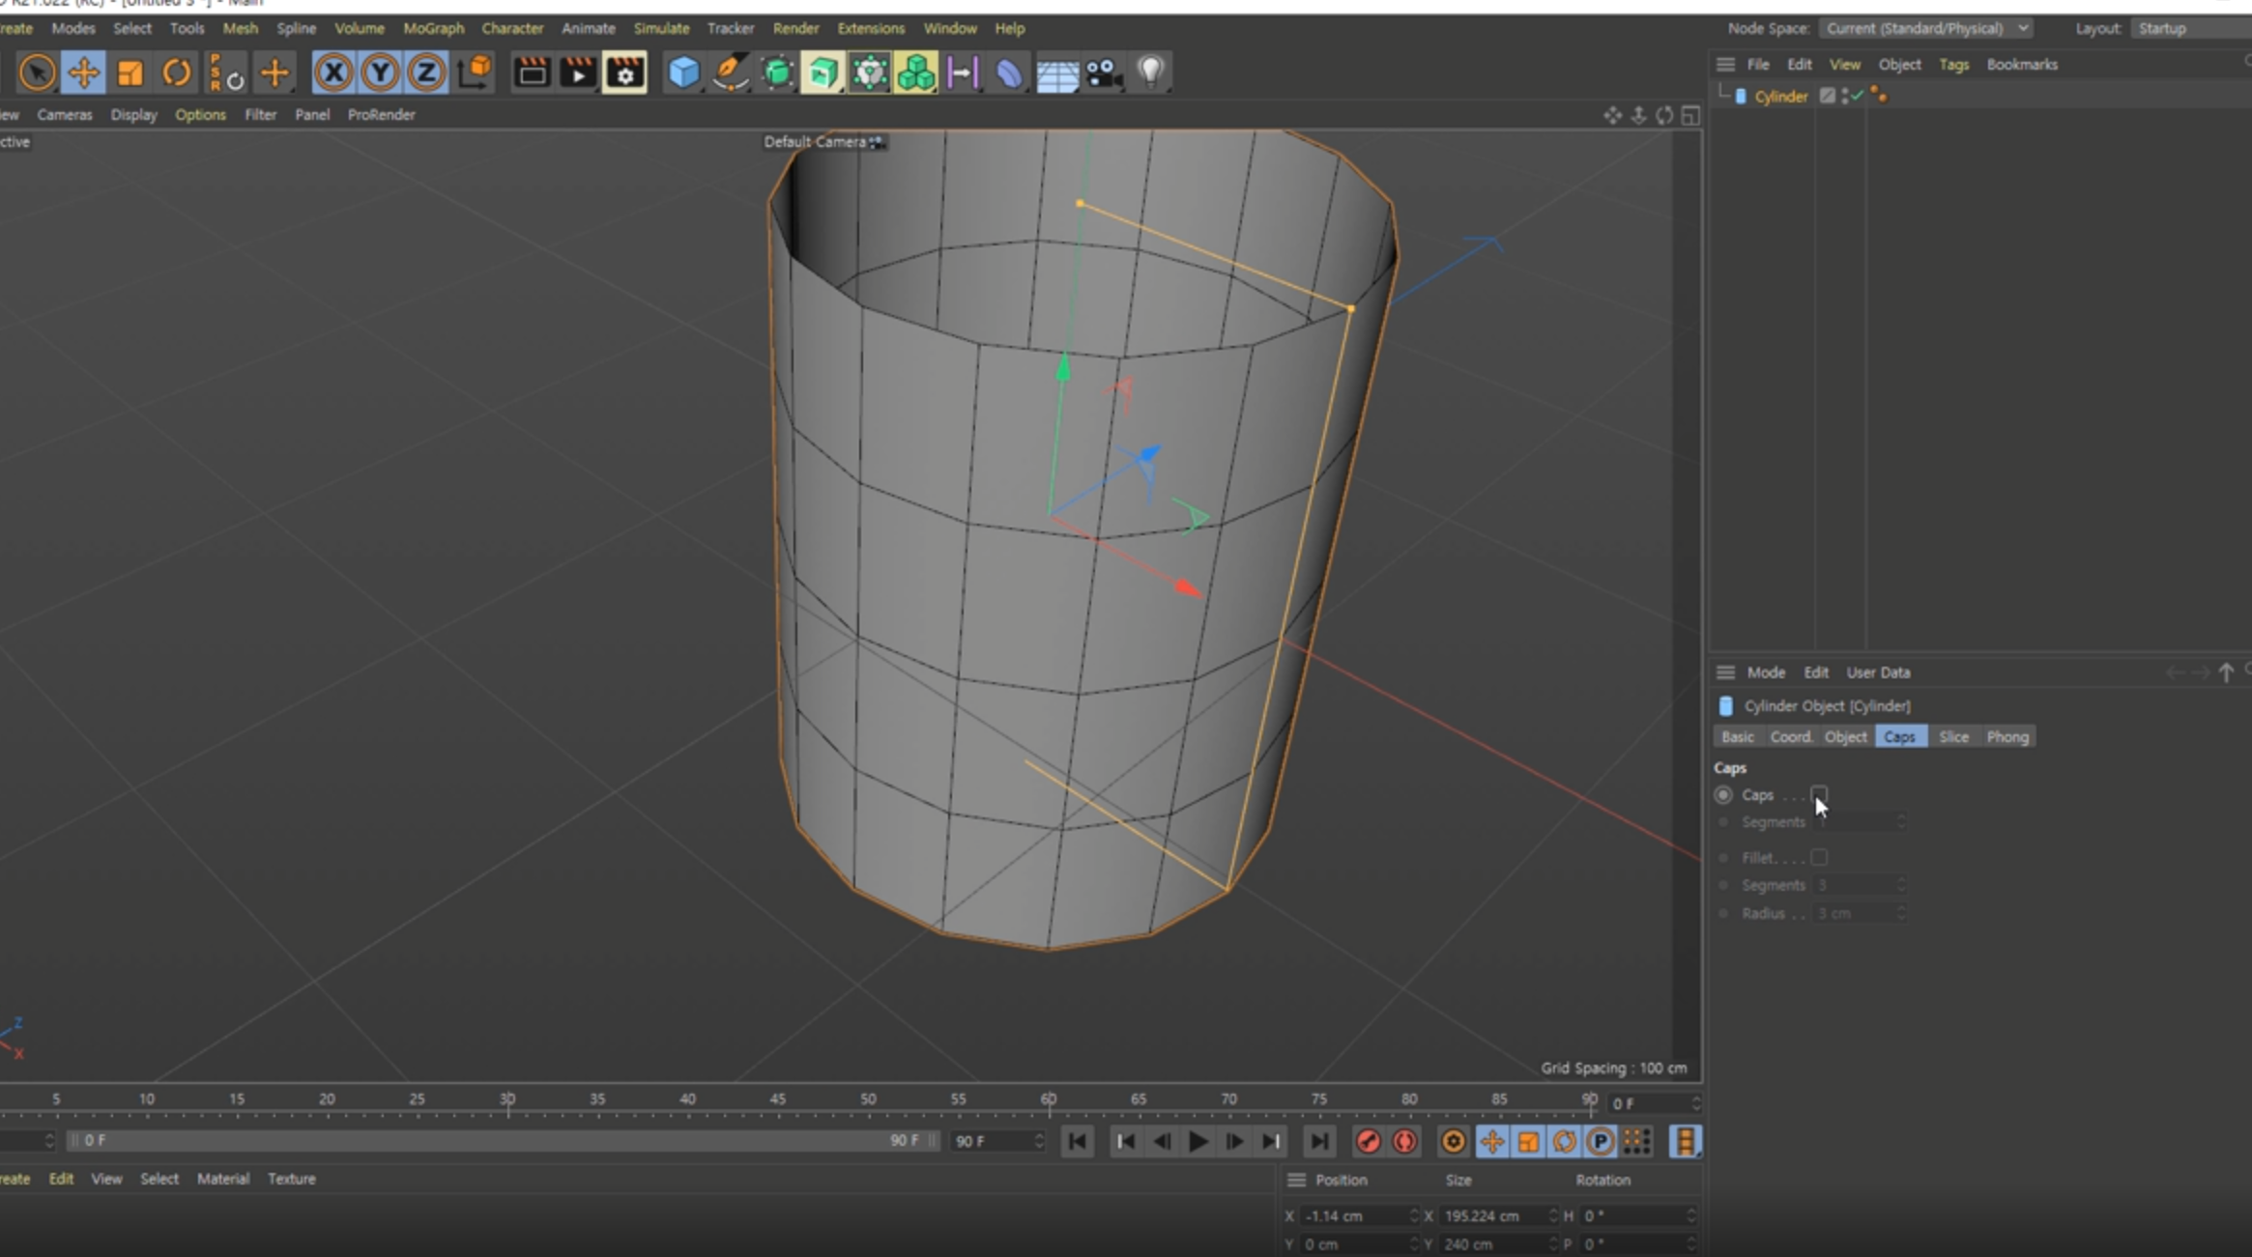Click the Play forward button
The width and height of the screenshot is (2252, 1257).
click(1198, 1141)
